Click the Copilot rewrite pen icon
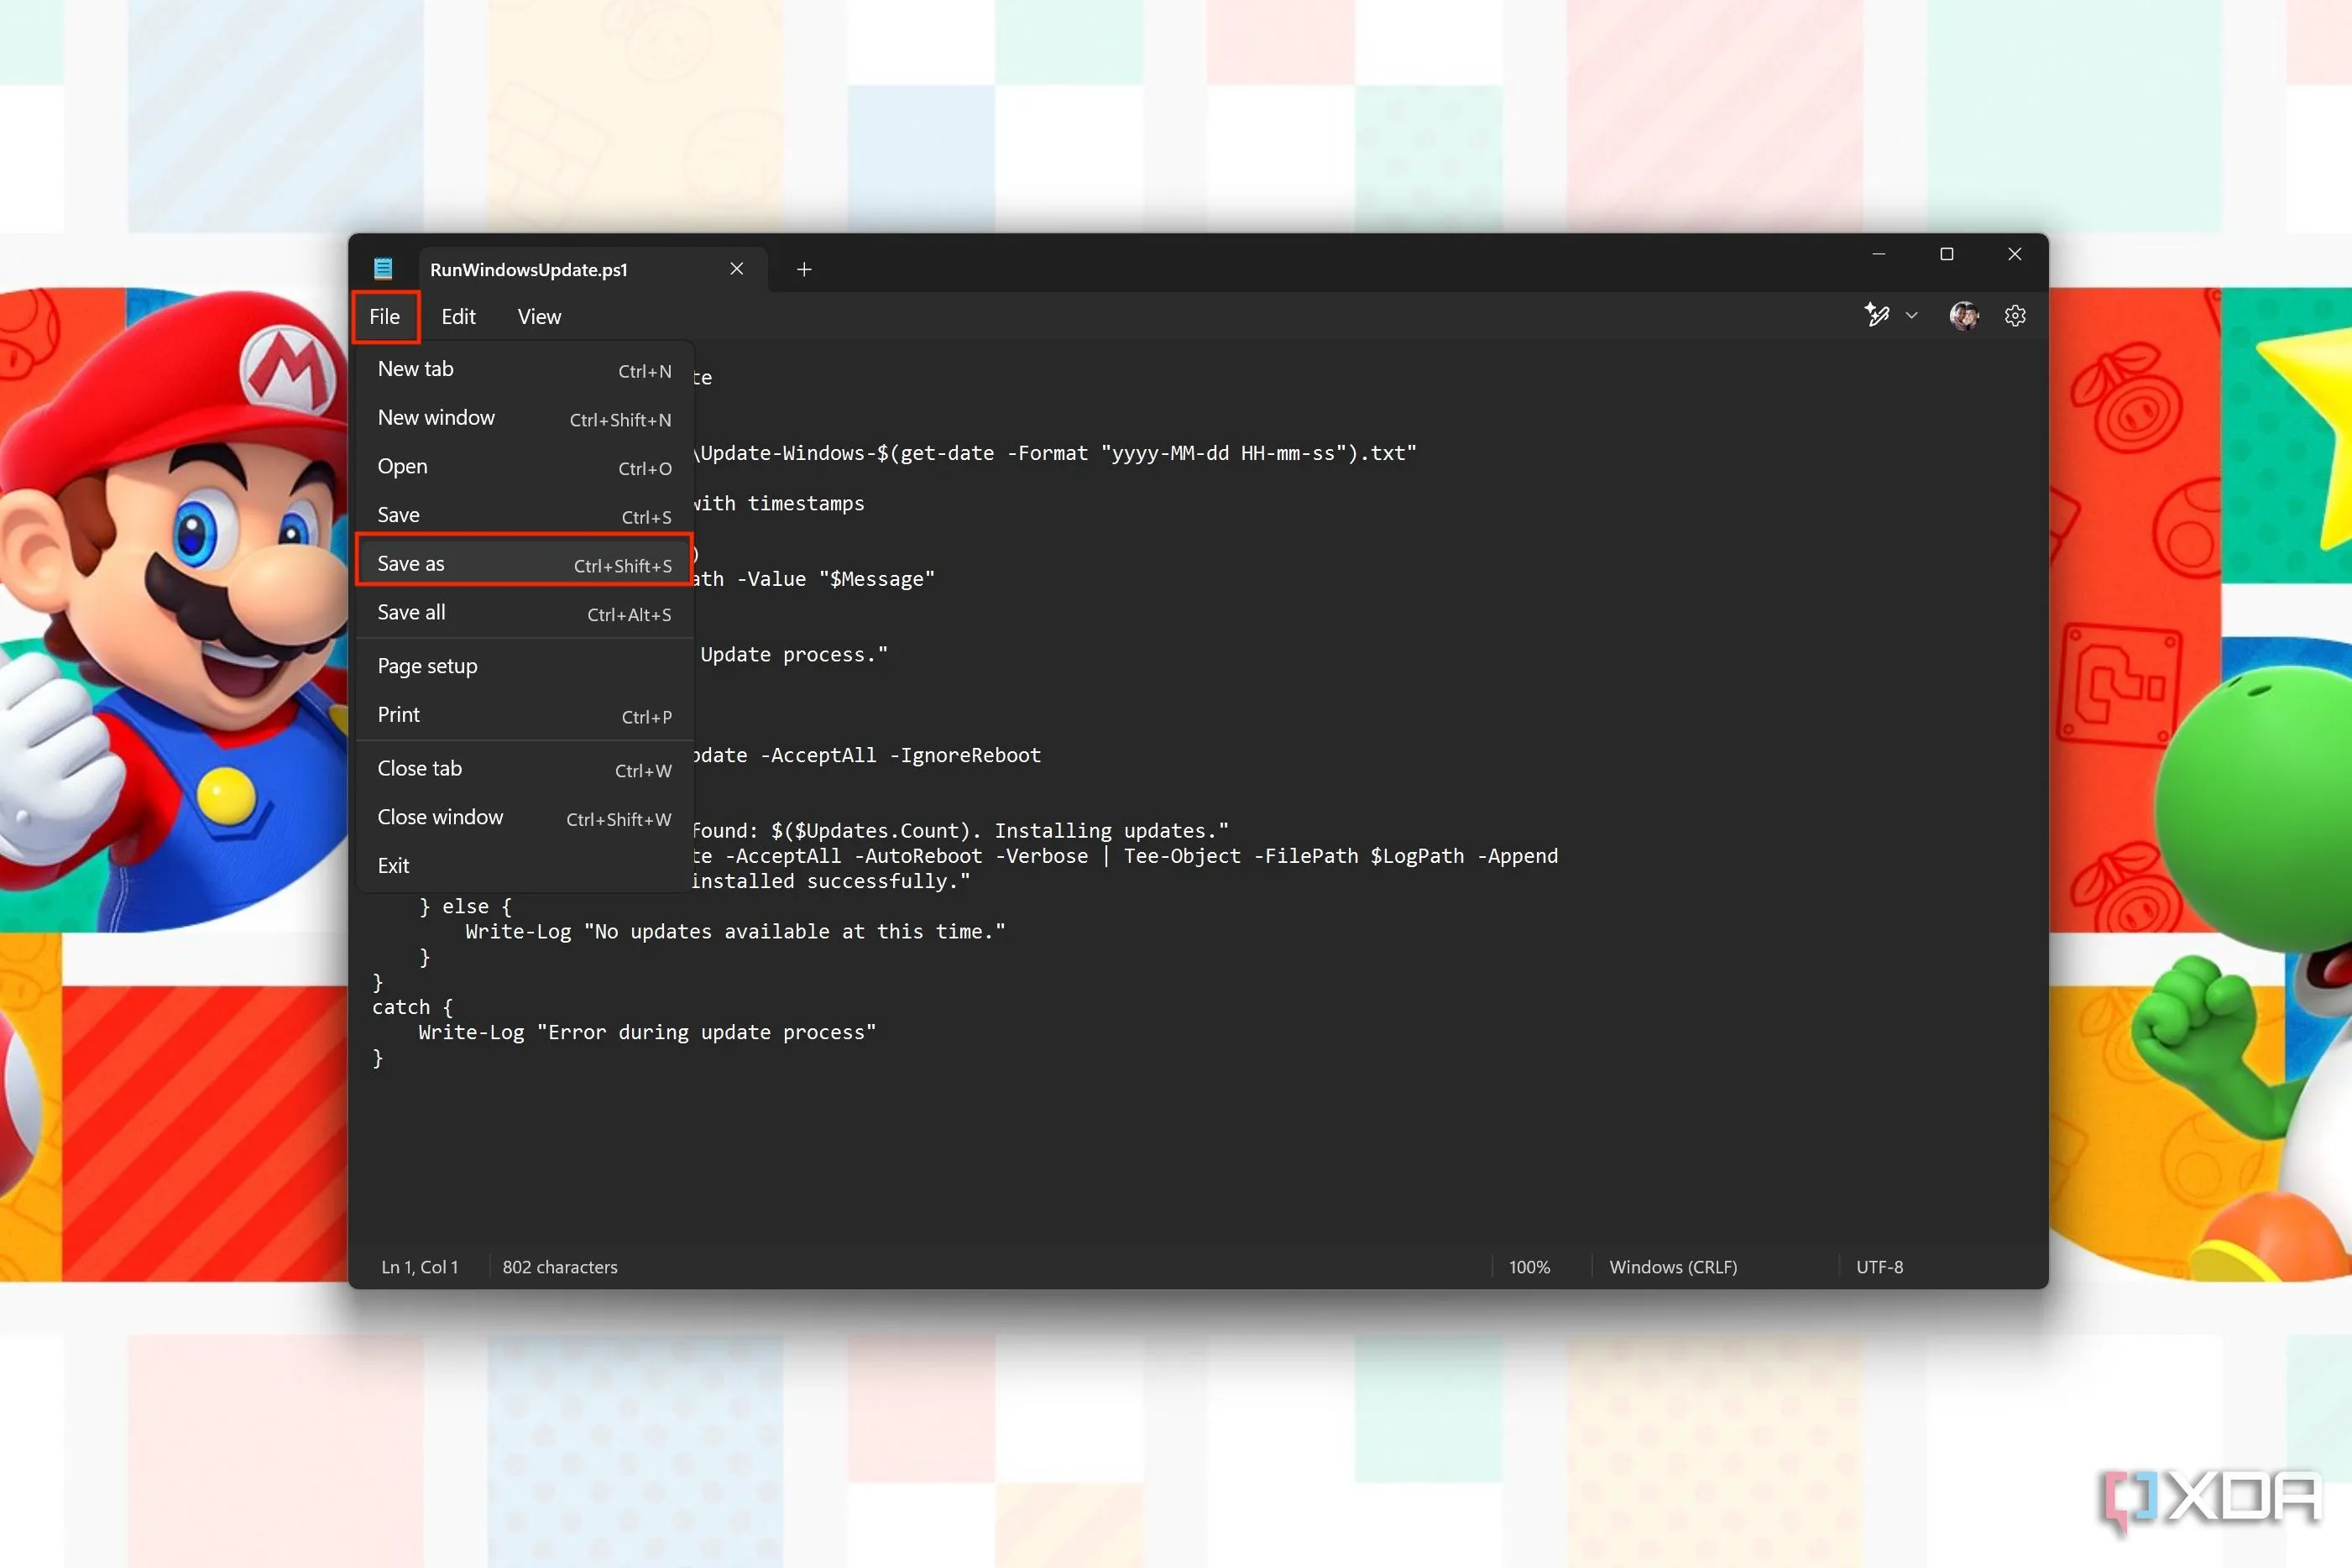The height and width of the screenshot is (1568, 2352). pyautogui.click(x=1876, y=316)
